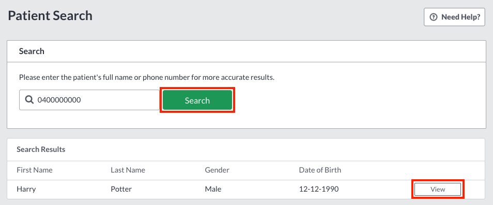Click the question mark help icon
493x205 pixels.
(x=434, y=17)
